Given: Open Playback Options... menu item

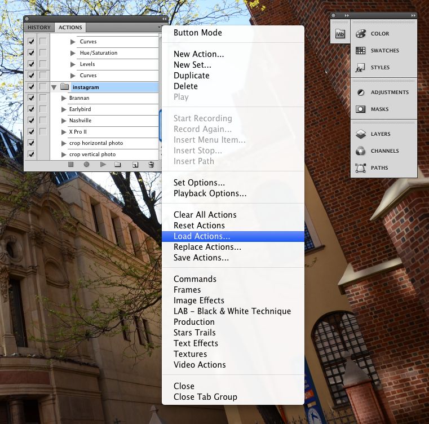Looking at the screenshot, I should 233,193.
